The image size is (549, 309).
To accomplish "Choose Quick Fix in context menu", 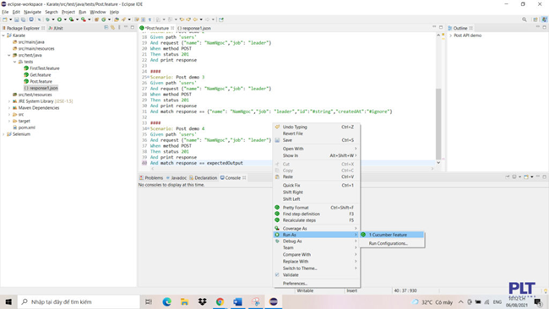I will (317, 185).
